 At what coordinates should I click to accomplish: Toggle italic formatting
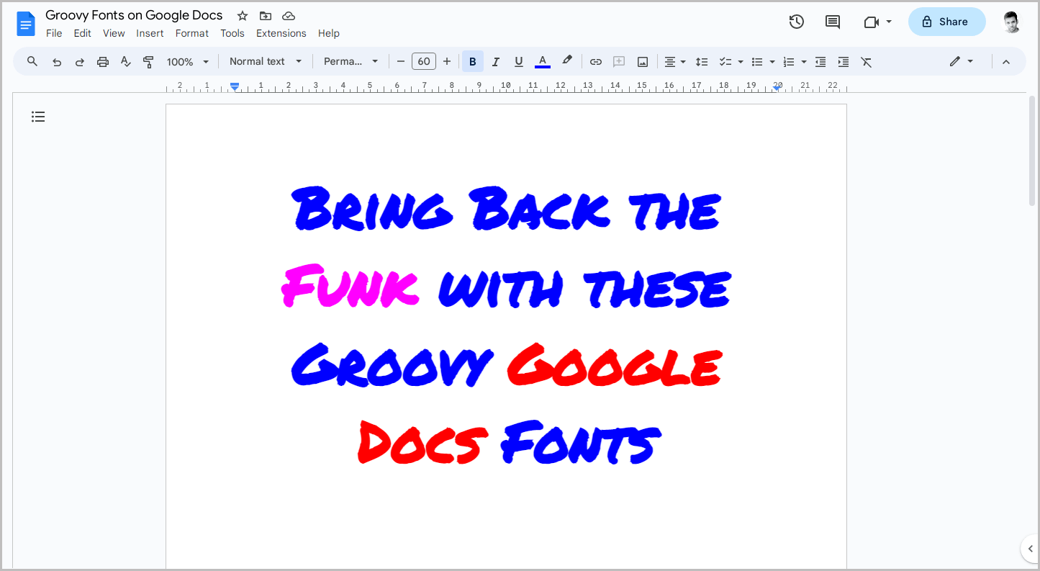[x=495, y=62]
